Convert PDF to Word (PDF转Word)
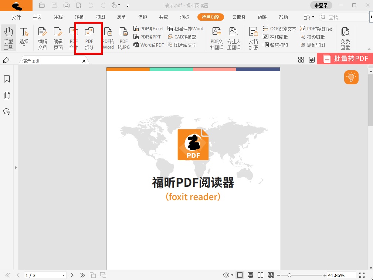 [108, 38]
